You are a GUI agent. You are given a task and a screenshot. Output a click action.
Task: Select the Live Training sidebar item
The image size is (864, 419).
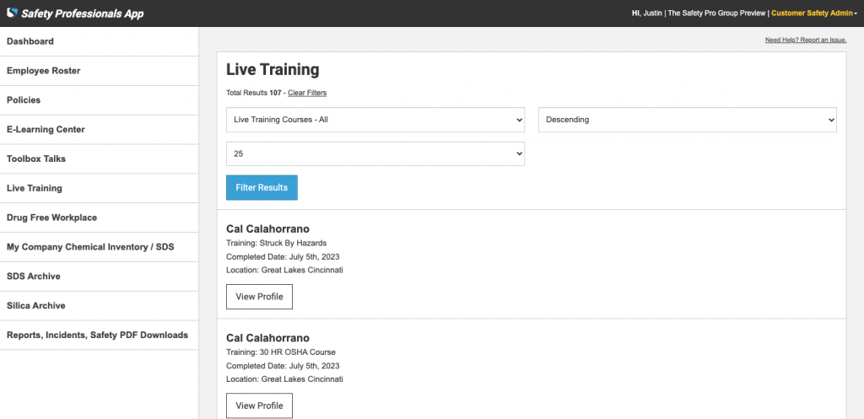coord(35,188)
